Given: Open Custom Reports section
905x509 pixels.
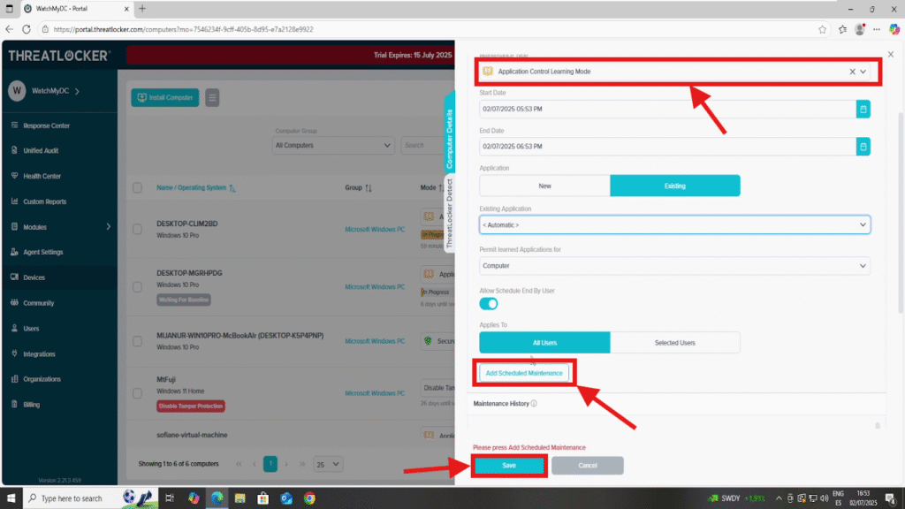Looking at the screenshot, I should pos(44,201).
